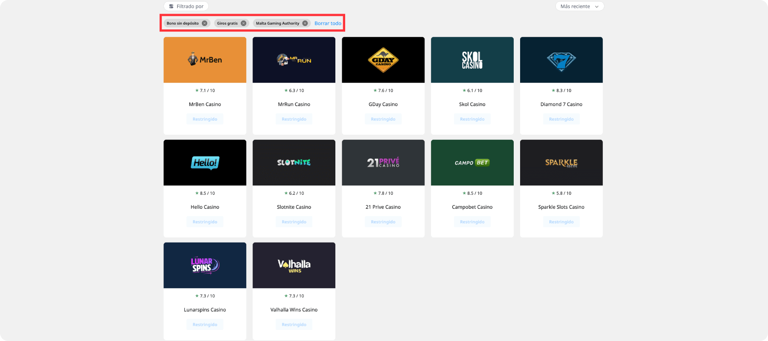Click Restringido button under Slotnite Casino

(294, 222)
